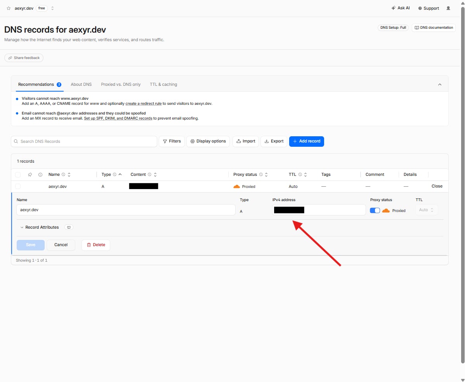Open 'Set up SPF, DKIM, and DMARC records' link
The height and width of the screenshot is (382, 465).
(x=118, y=118)
